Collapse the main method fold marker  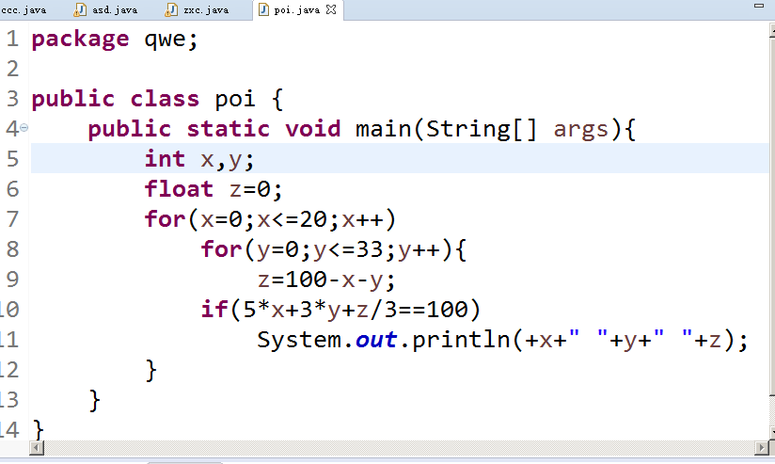tap(24, 128)
